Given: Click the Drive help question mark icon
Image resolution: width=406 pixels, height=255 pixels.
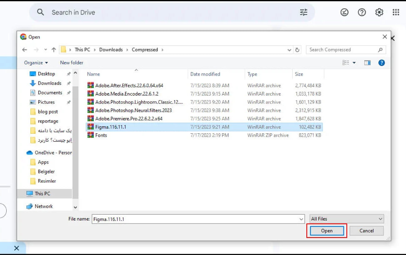Looking at the screenshot, I should click(x=362, y=12).
